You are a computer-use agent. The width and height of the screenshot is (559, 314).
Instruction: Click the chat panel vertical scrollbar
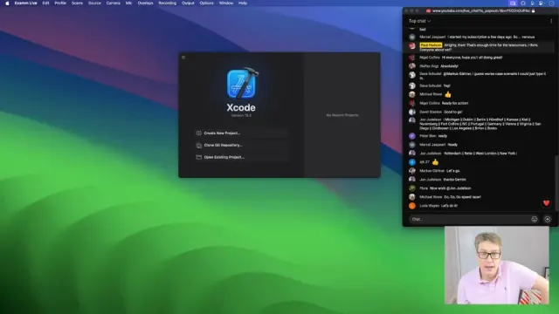pos(556,183)
